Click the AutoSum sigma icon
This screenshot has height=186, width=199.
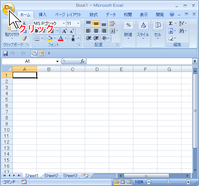tap(171, 24)
